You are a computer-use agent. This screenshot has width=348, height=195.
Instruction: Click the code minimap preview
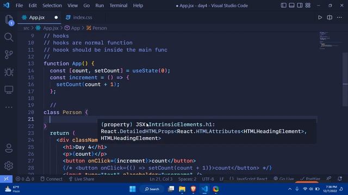click(x=330, y=41)
